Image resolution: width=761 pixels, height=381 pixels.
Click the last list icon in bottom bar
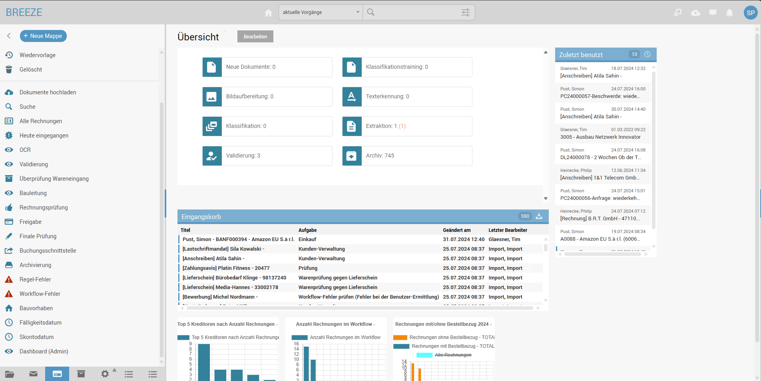[153, 374]
